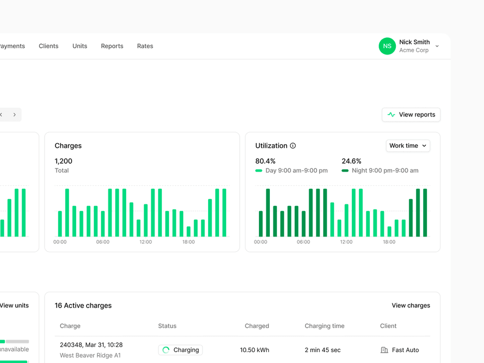The height and width of the screenshot is (363, 484).
Task: Click the Charging status badge
Action: (181, 350)
